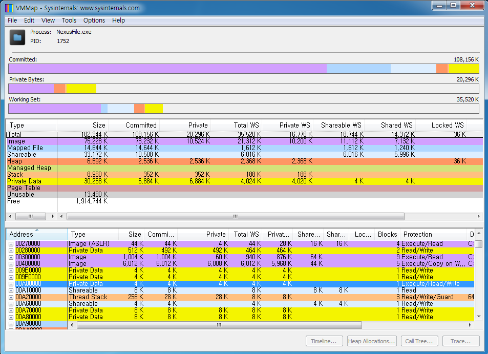Screen dimensions: 488x354
Task: Click details list scroll down arrow
Action: pyautogui.click(x=479, y=317)
